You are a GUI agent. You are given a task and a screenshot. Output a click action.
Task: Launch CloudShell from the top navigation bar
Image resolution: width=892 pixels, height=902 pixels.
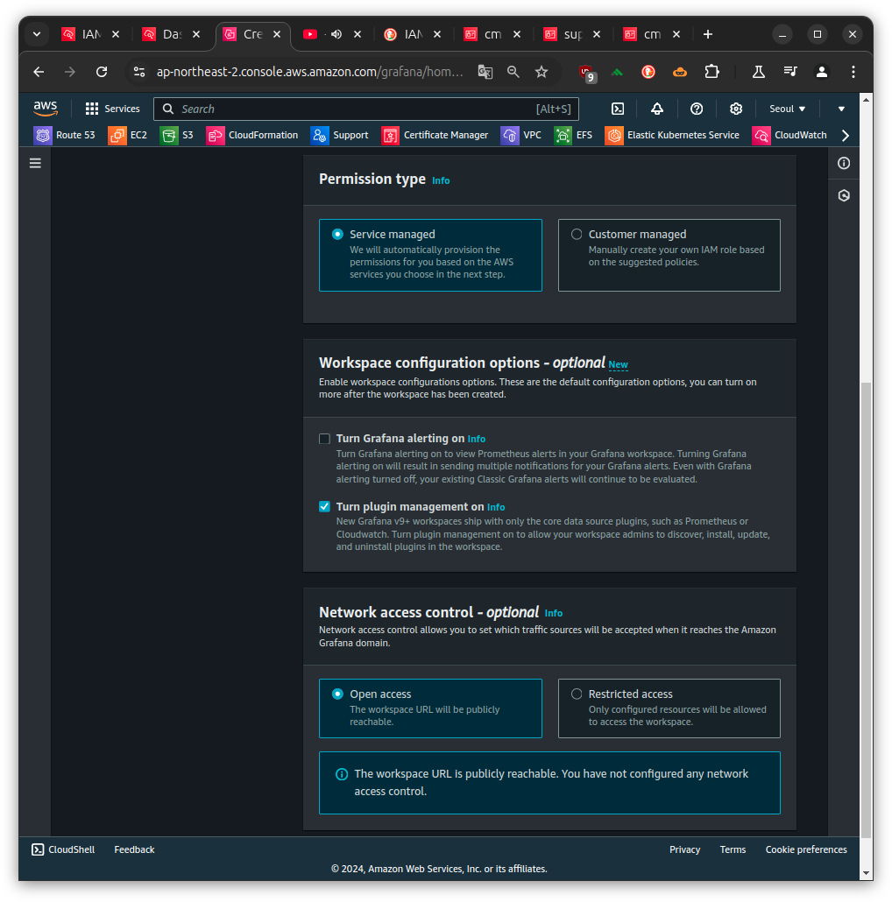618,109
